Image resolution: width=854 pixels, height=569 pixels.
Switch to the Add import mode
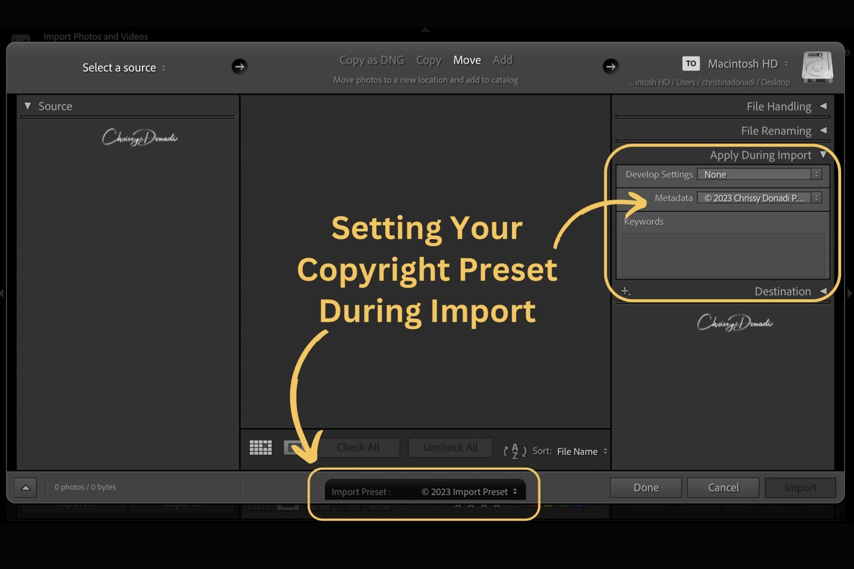pos(502,60)
